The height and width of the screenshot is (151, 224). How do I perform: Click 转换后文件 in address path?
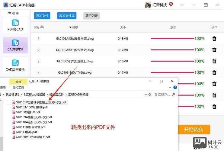pyautogui.click(x=56, y=95)
